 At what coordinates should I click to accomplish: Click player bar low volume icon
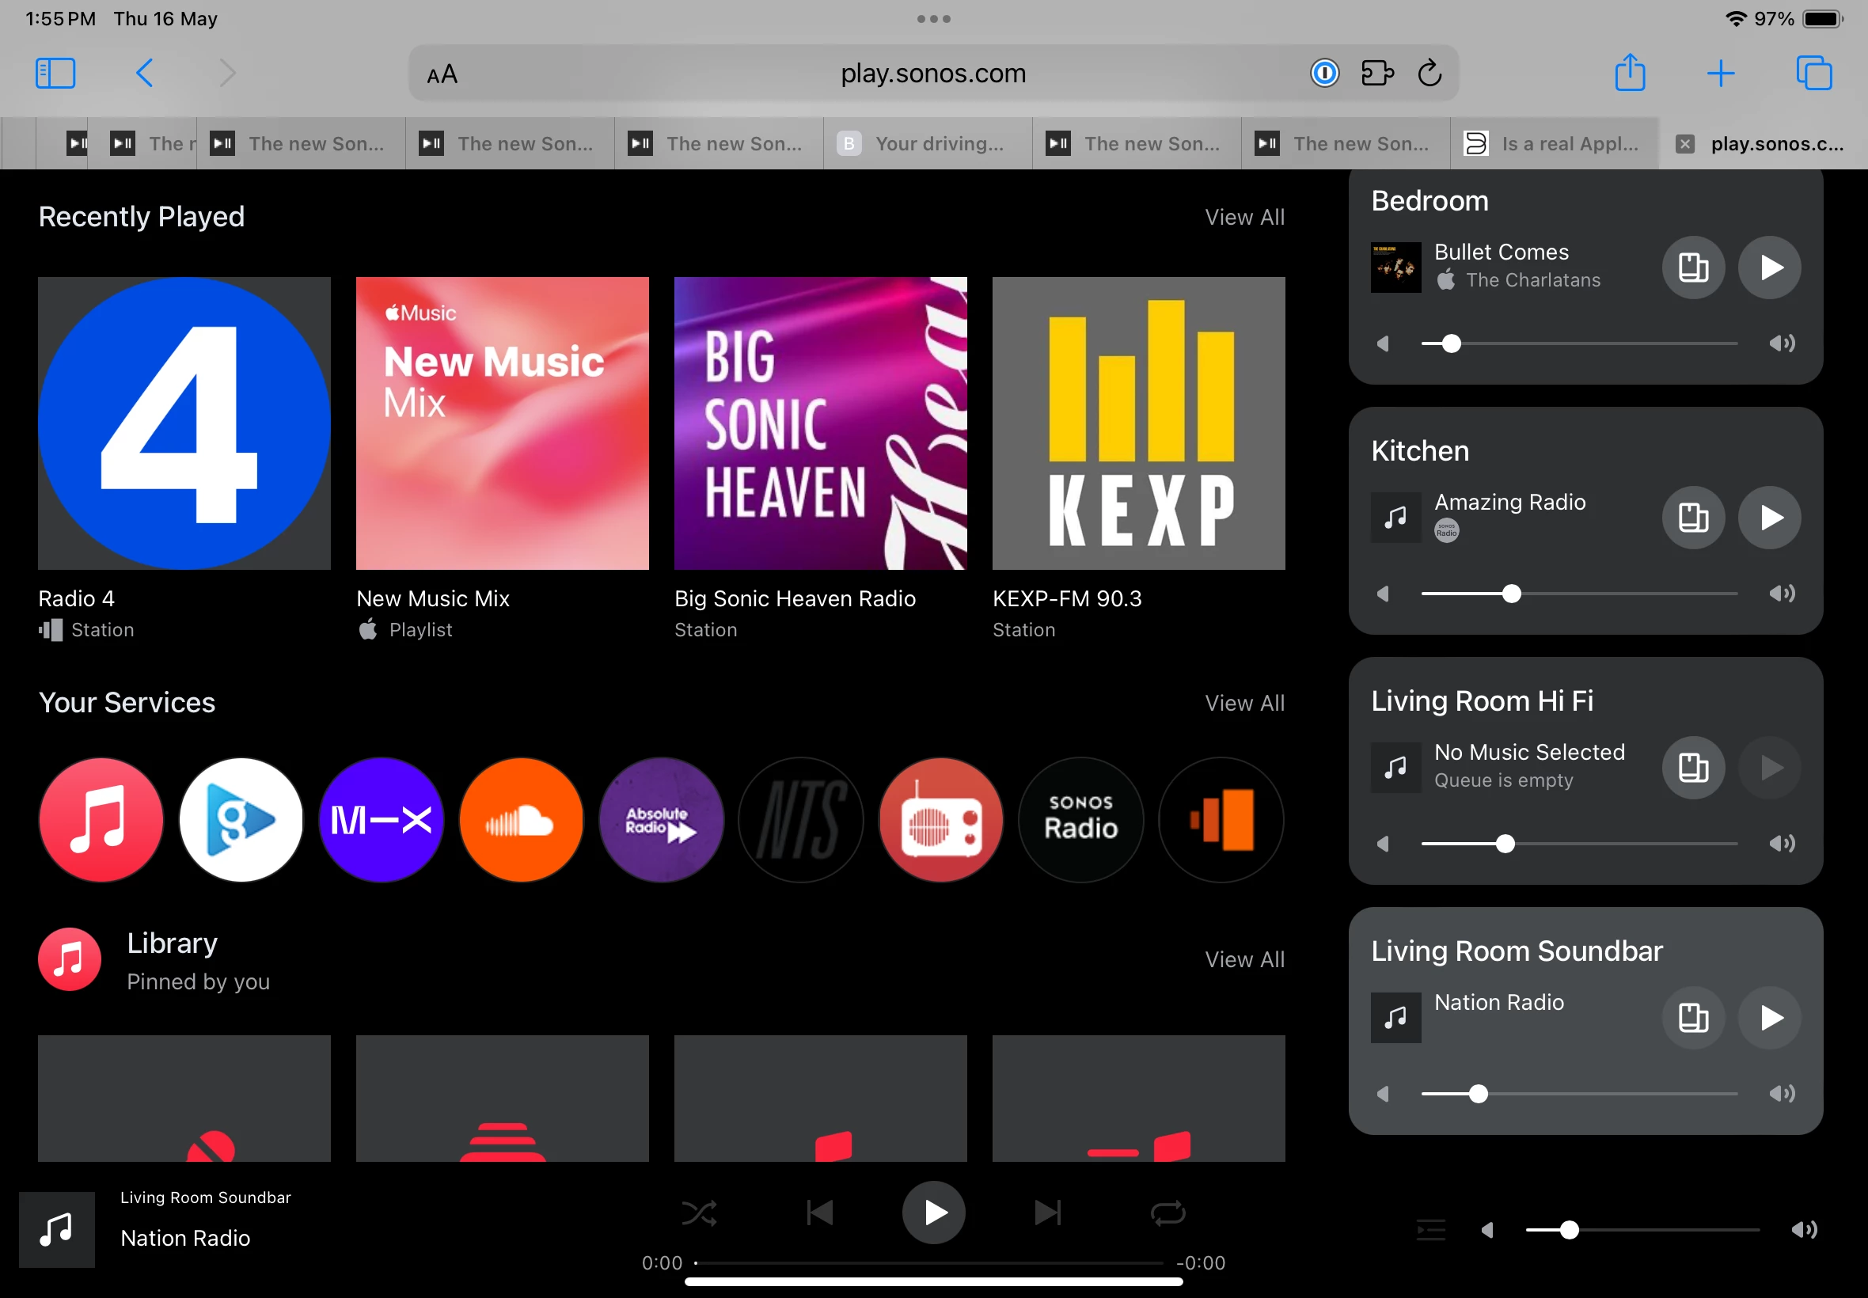click(1487, 1231)
